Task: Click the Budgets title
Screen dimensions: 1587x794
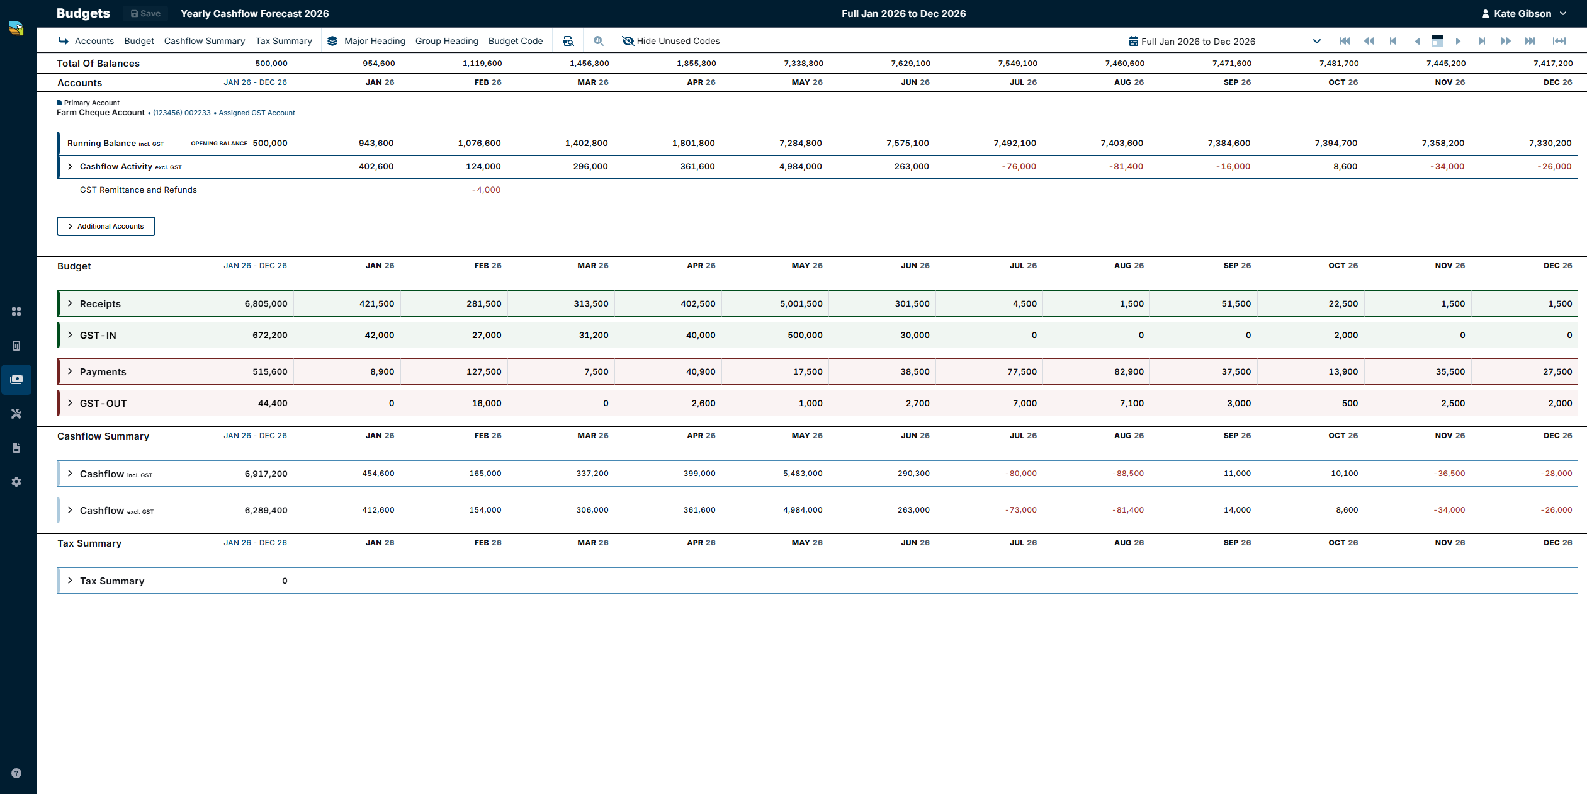Action: click(83, 13)
